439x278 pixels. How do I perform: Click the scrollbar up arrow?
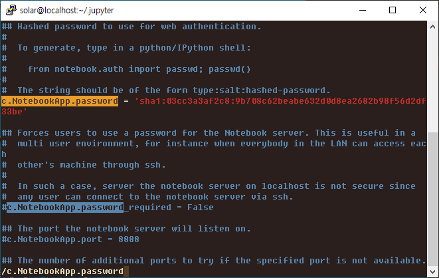coord(432,27)
